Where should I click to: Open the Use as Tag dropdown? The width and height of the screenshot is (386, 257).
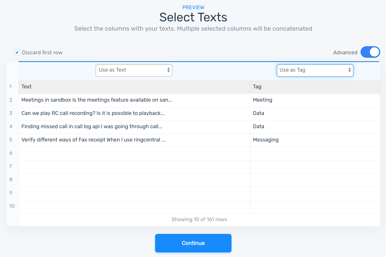click(315, 70)
